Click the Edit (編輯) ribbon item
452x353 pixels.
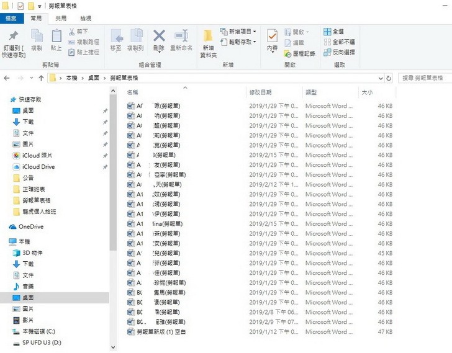tap(294, 43)
